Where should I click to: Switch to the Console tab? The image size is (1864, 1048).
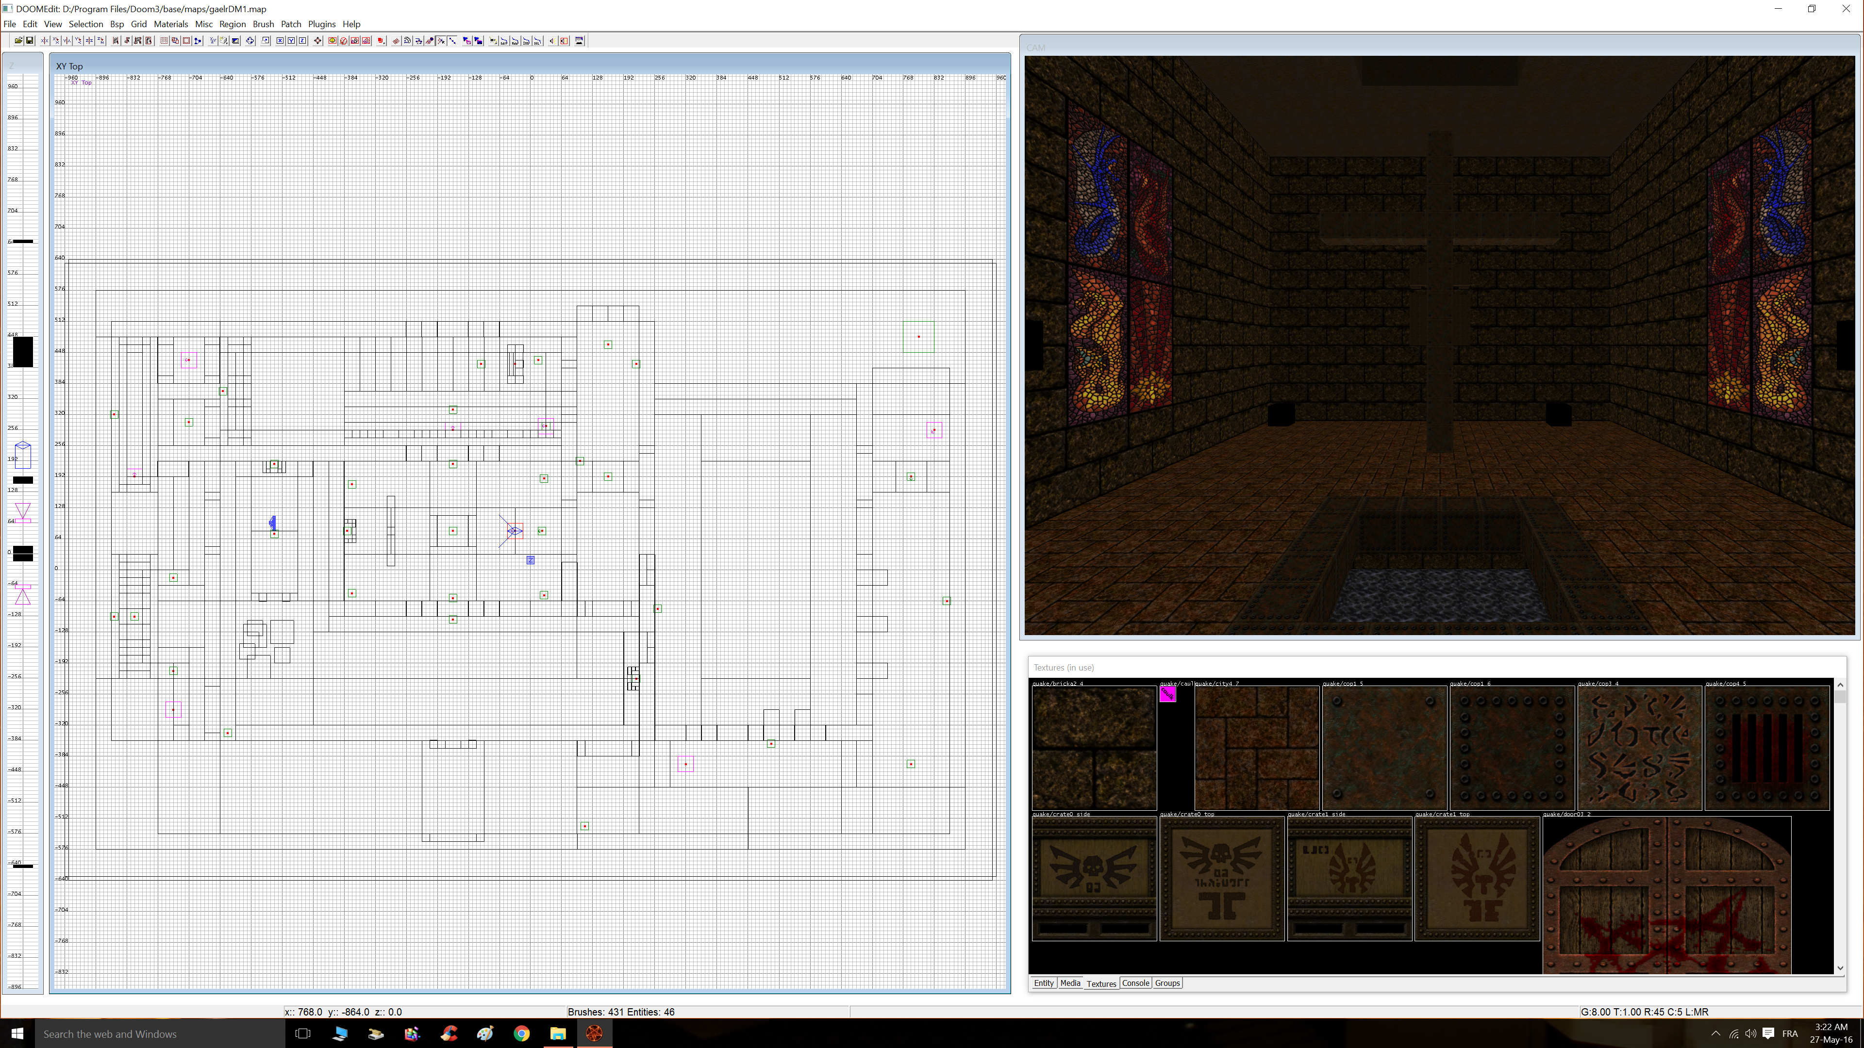(1135, 983)
